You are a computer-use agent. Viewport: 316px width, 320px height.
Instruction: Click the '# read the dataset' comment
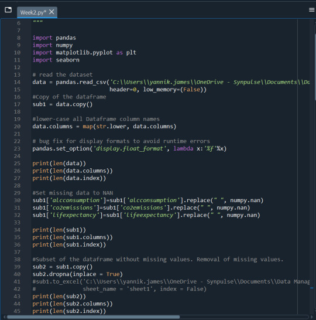point(63,74)
